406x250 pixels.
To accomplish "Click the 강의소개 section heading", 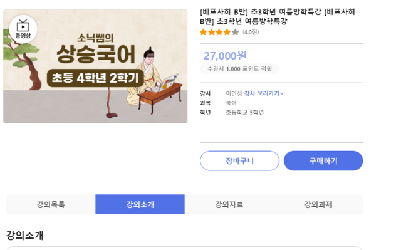I will tap(25, 236).
